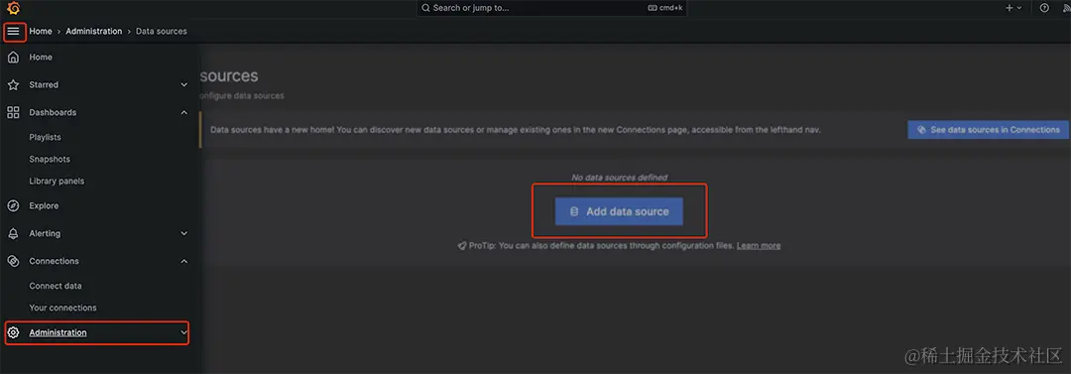Click the Add data source button
This screenshot has height=374, width=1071.
(x=619, y=212)
